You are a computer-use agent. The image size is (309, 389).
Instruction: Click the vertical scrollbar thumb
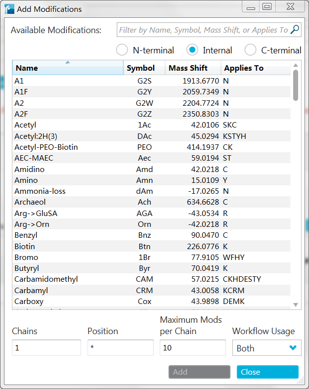(296, 85)
